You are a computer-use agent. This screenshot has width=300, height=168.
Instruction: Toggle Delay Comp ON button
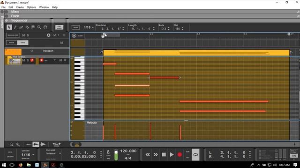pos(294,155)
